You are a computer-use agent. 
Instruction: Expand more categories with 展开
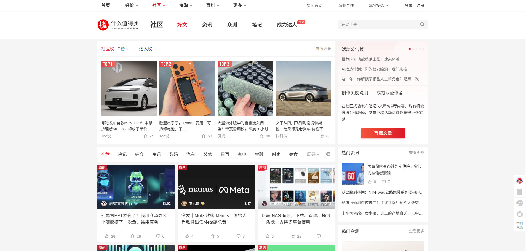313,154
